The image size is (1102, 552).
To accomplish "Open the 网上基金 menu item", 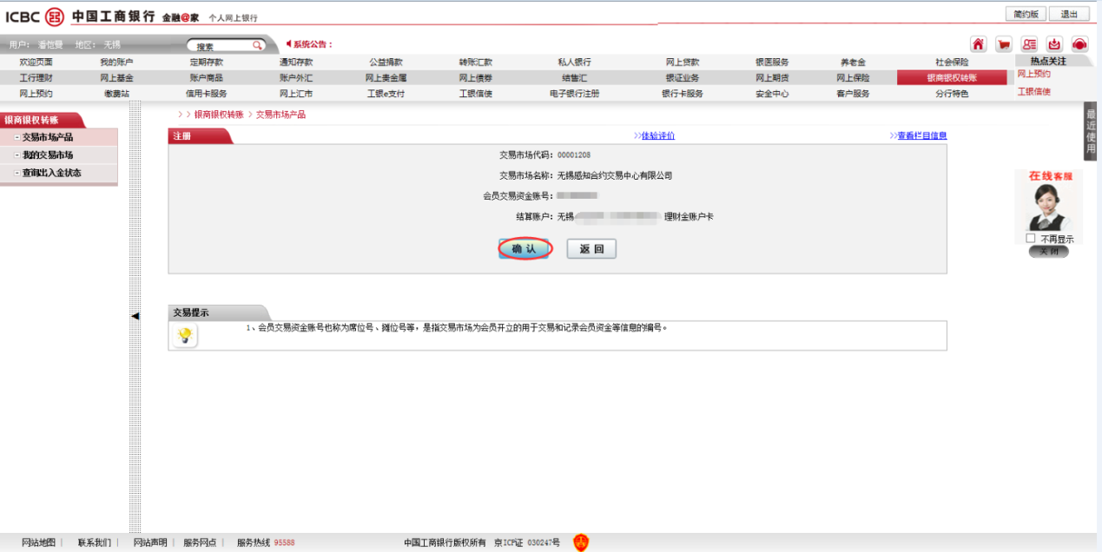I will tap(116, 78).
